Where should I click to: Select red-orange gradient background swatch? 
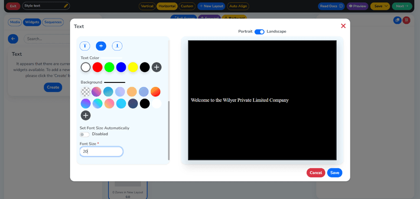(155, 92)
